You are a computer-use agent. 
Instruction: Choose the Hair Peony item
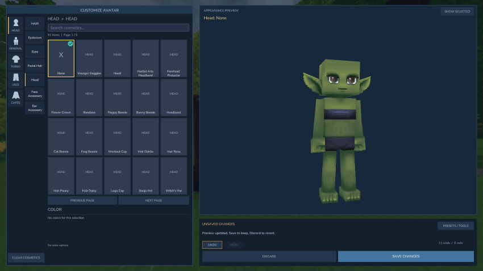tap(61, 176)
